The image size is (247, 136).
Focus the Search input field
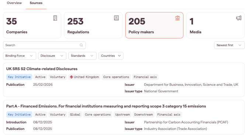click(44, 45)
